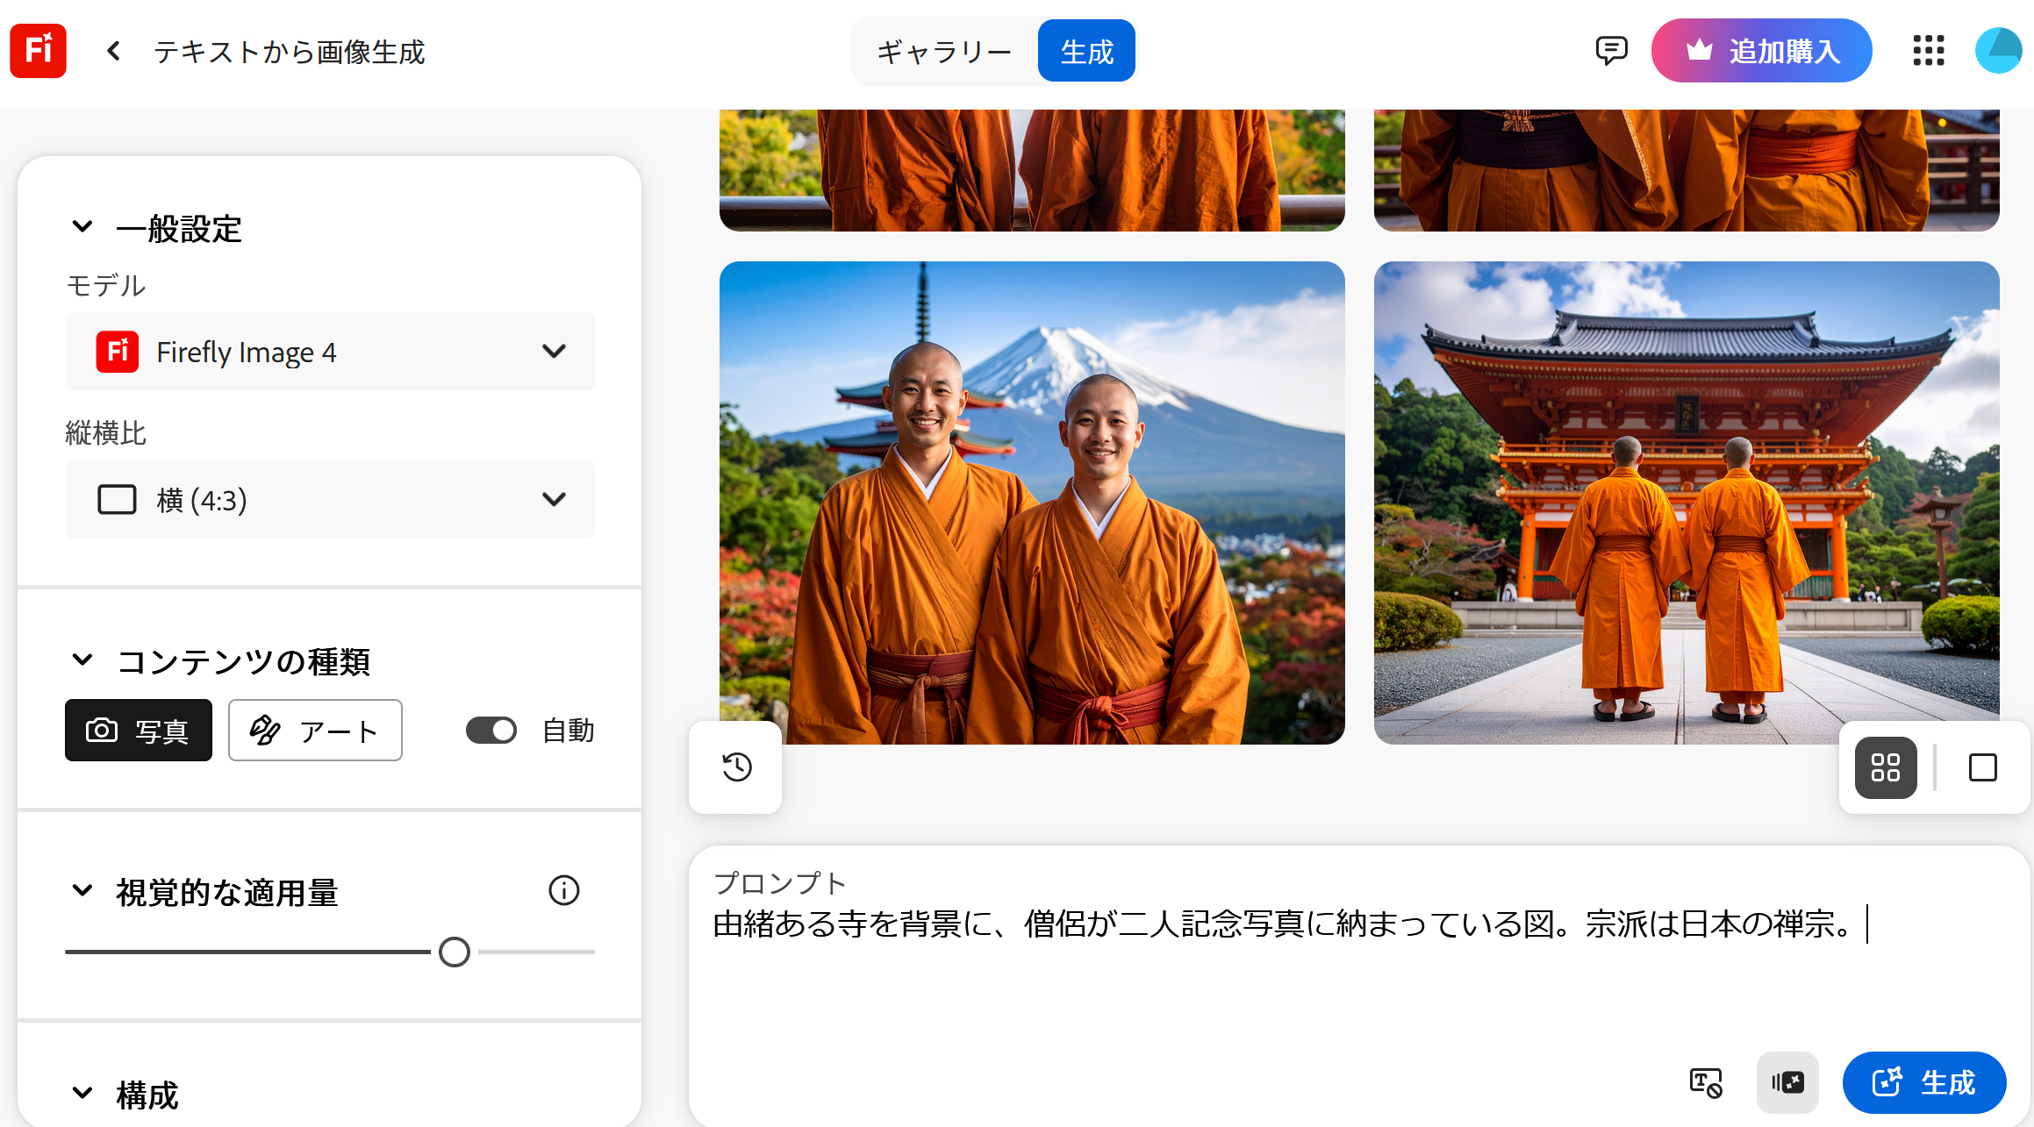2034x1127 pixels.
Task: Switch to single image view
Action: 1983,767
